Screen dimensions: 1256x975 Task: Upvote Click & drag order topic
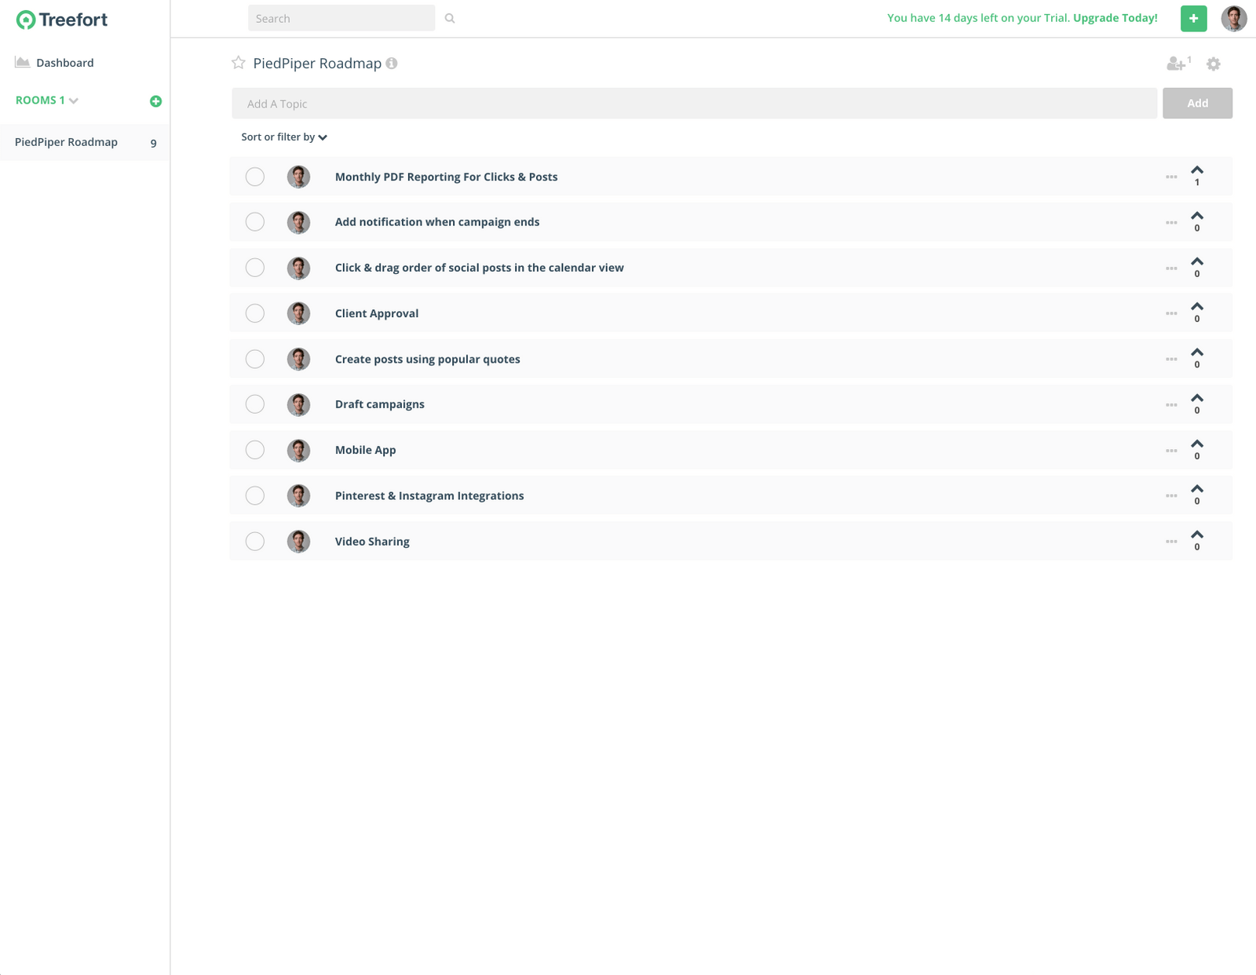click(x=1197, y=261)
